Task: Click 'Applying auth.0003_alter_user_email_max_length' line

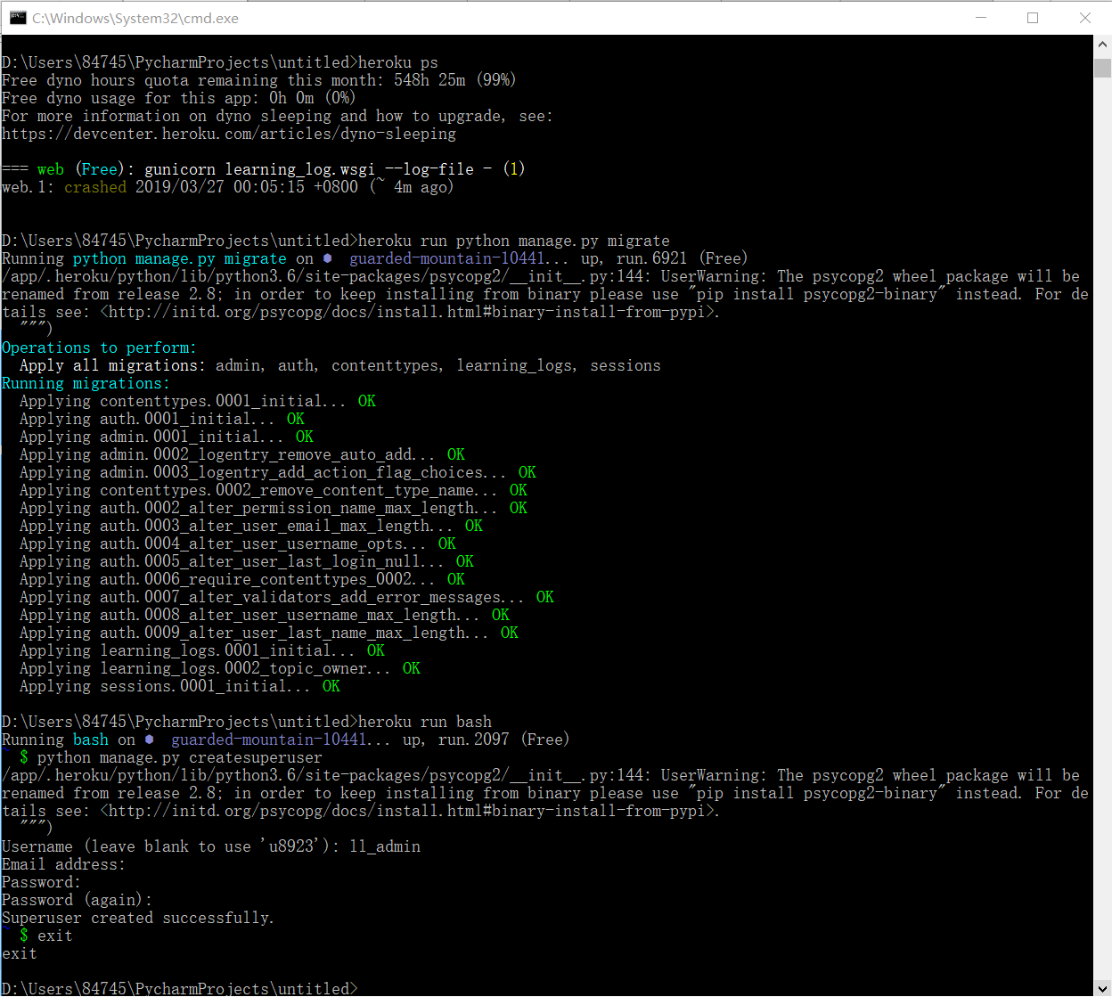Action: click(251, 526)
